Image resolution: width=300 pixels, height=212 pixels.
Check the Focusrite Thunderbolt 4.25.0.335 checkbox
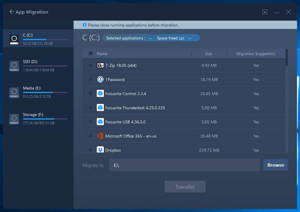91,108
